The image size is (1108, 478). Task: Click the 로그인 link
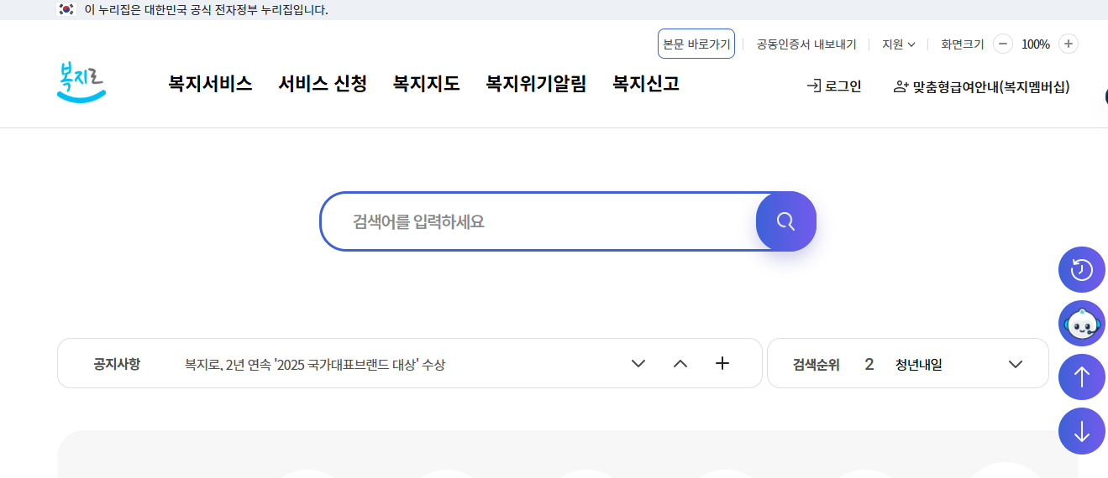[x=834, y=86]
